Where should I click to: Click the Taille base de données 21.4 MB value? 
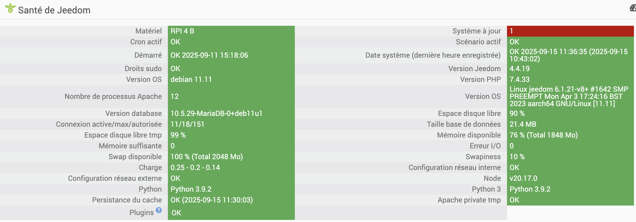click(523, 124)
